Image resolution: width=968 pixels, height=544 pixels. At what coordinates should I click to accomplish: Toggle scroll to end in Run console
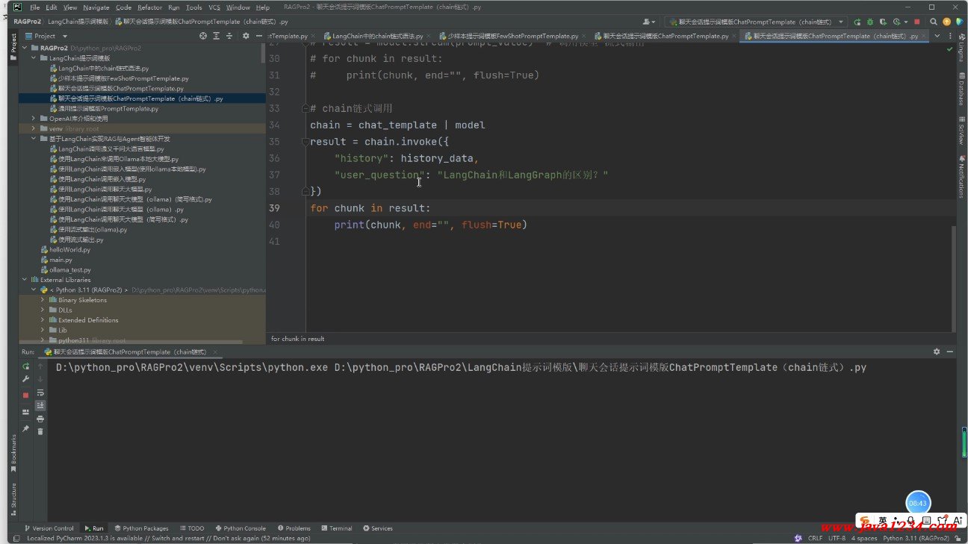[x=40, y=405]
